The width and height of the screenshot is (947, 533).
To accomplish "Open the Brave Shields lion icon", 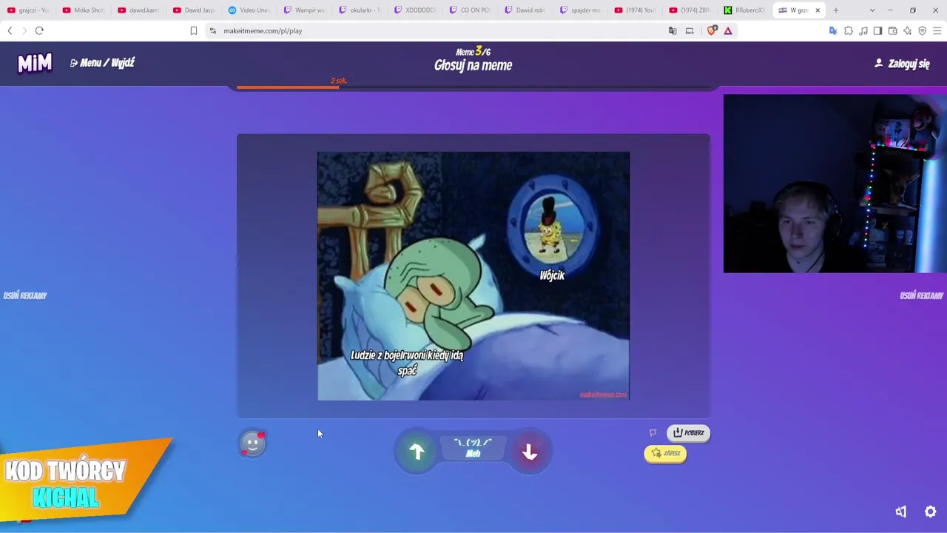I will click(x=712, y=30).
